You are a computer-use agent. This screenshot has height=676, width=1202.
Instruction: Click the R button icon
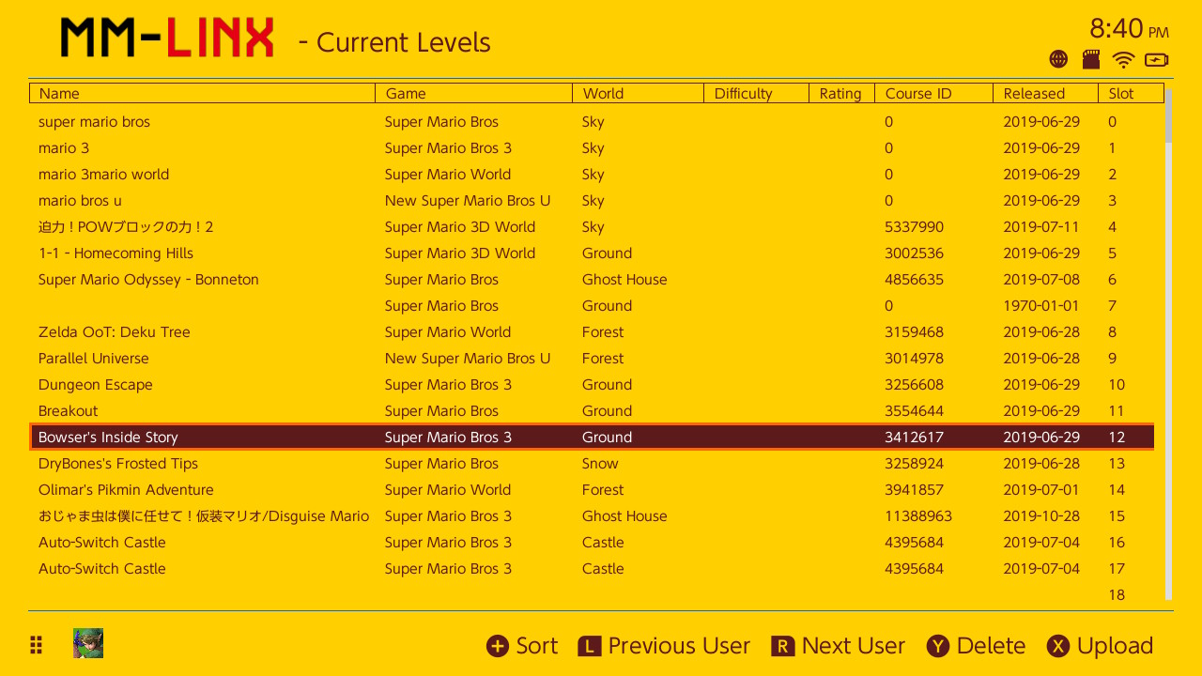[783, 646]
